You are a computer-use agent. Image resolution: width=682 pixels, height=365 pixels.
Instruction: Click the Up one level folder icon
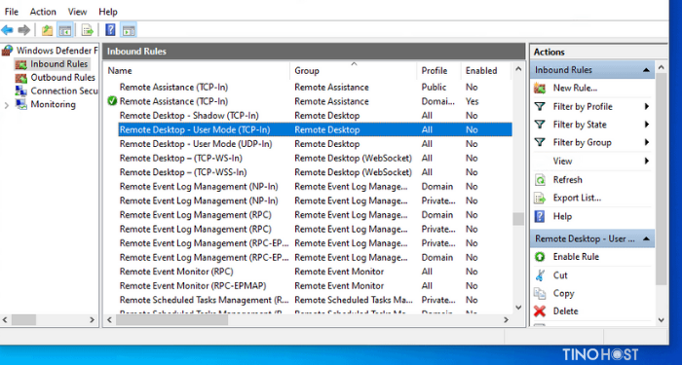[47, 30]
